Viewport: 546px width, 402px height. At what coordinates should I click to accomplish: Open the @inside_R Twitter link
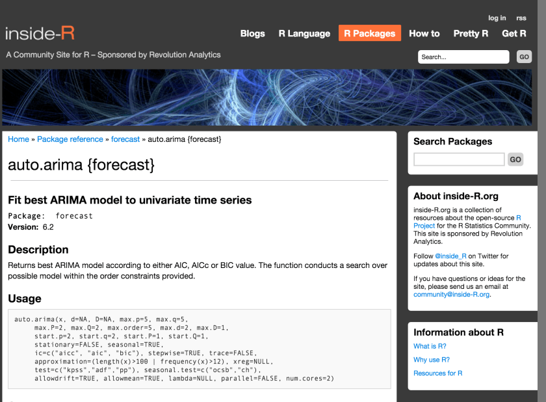450,256
